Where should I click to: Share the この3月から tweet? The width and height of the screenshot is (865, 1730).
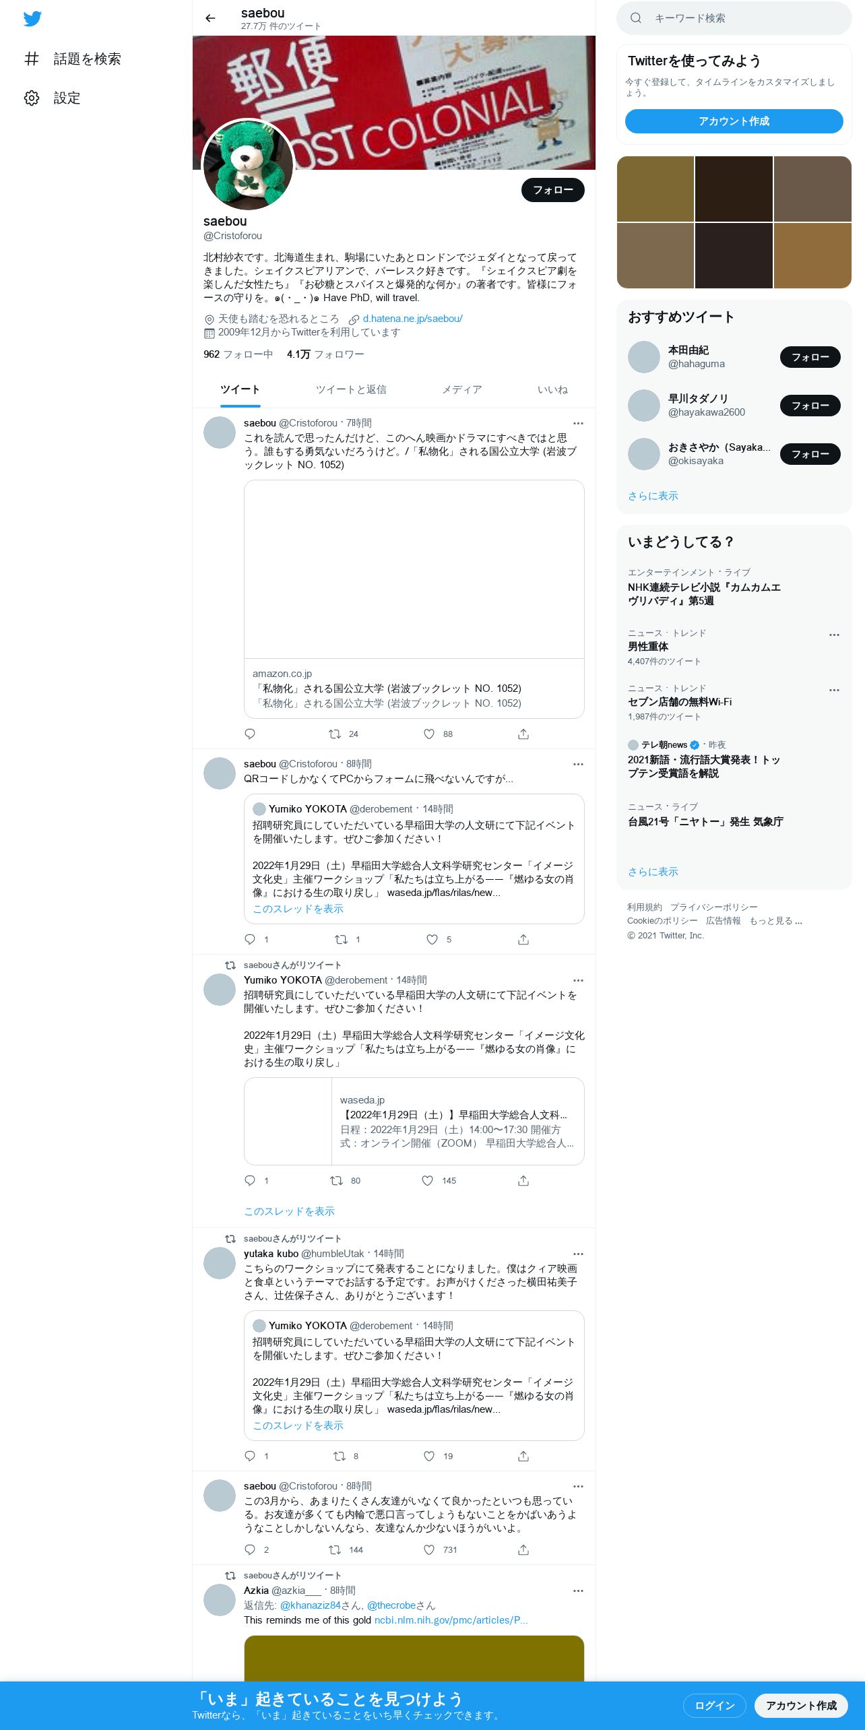(523, 1549)
